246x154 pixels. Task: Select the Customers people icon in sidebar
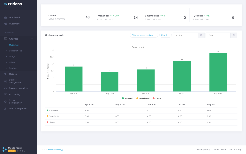click(x=5, y=24)
